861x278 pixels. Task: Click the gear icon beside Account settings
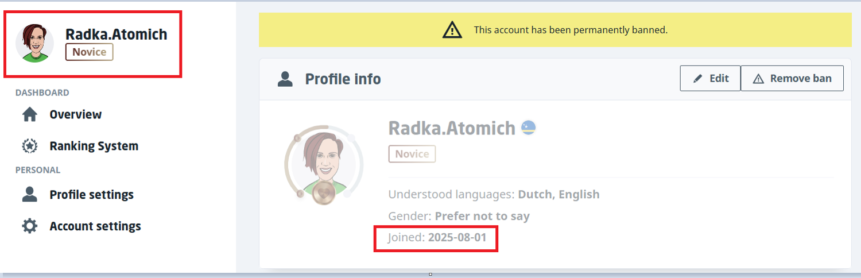[x=29, y=226]
